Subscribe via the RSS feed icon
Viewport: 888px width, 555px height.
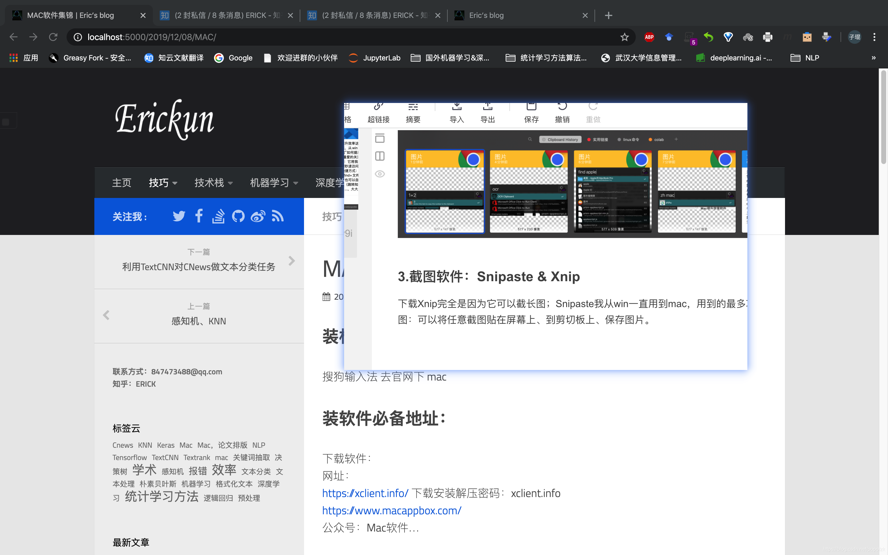coord(278,216)
